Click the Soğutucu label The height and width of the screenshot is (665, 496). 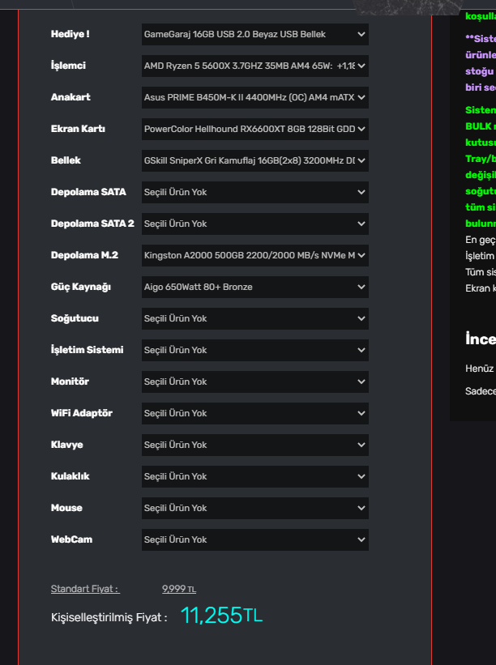pos(75,318)
